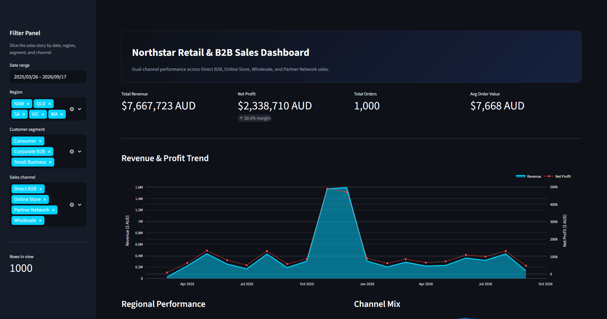Click the Jan 2026 x-axis label

pos(367,284)
